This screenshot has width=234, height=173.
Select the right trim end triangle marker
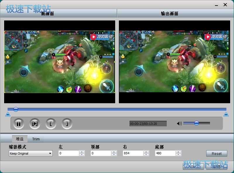pos(226,114)
